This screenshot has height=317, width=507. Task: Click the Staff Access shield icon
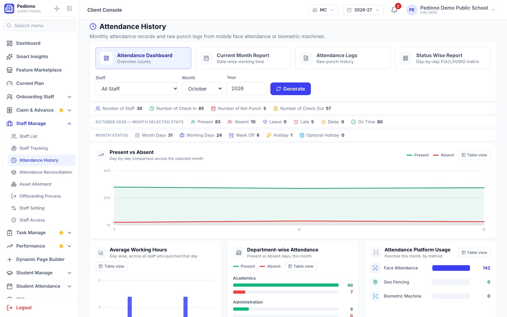14,220
